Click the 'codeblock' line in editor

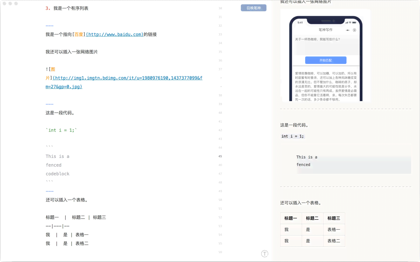point(57,174)
